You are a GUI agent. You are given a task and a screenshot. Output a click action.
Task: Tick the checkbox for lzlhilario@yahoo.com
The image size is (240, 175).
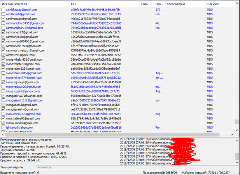coord(3,128)
